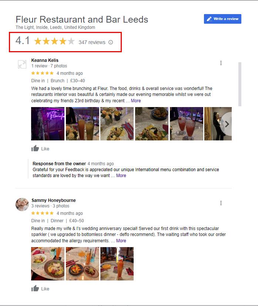Click the 347 reviews count text
Image resolution: width=258 pixels, height=306 pixels.
coord(92,42)
